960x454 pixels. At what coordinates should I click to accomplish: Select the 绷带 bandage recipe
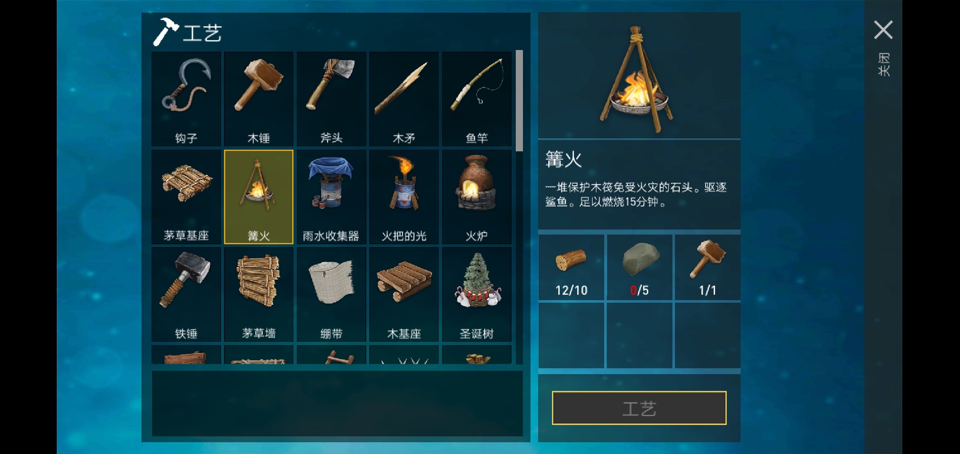click(331, 294)
